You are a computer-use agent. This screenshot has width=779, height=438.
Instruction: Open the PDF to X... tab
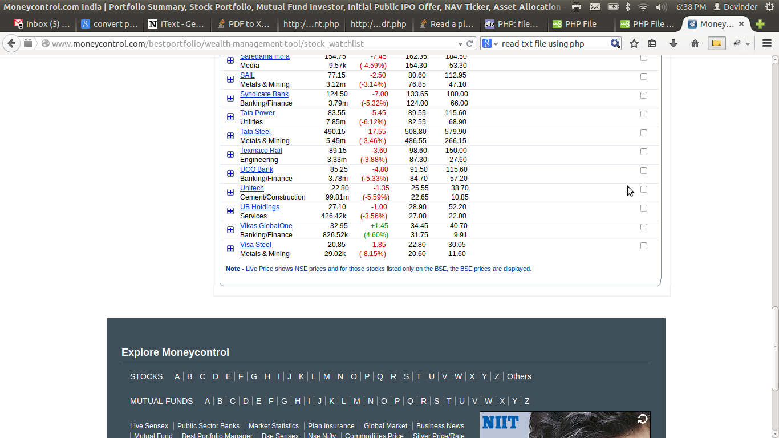(x=244, y=24)
